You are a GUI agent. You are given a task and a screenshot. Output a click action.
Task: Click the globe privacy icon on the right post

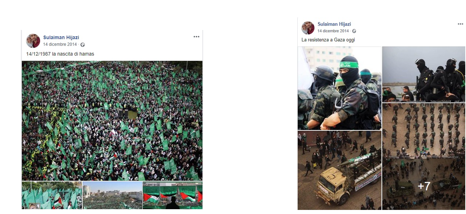click(x=354, y=31)
